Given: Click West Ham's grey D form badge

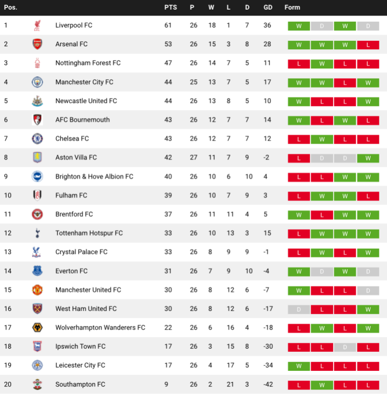Looking at the screenshot, I should tap(299, 309).
